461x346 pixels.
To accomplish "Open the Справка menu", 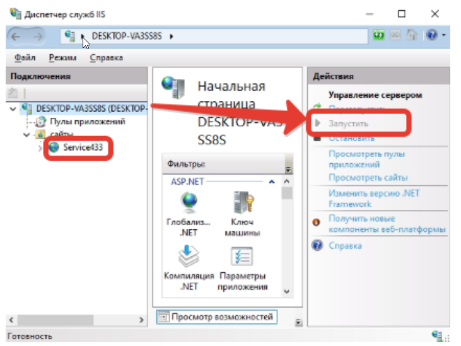I will (x=106, y=57).
